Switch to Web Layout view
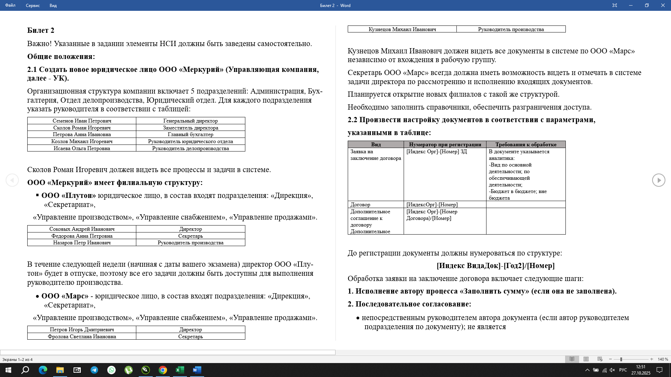671x377 pixels. click(x=600, y=359)
